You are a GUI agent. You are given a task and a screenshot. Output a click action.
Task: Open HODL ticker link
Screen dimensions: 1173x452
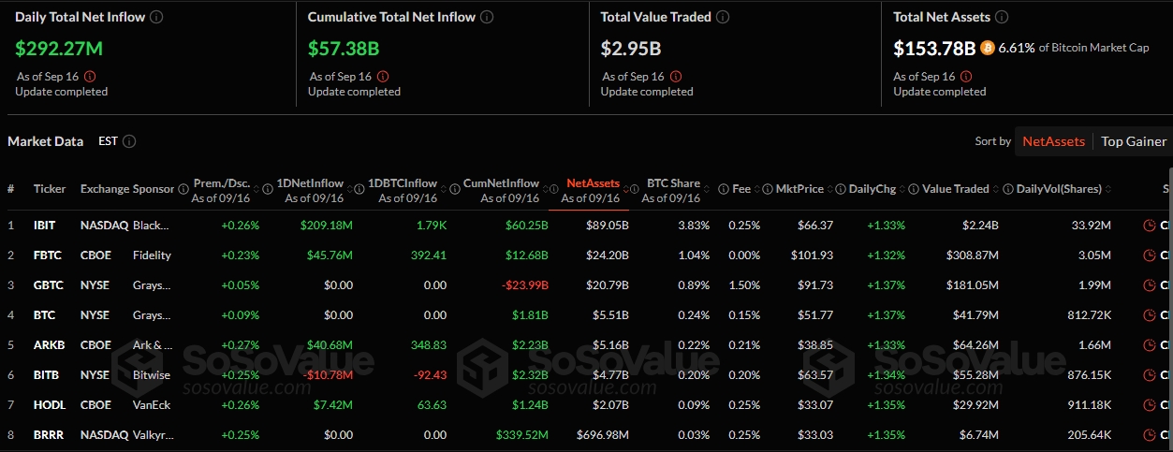[49, 405]
